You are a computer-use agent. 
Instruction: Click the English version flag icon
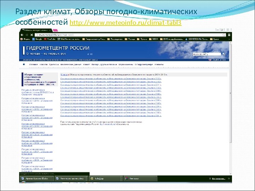210,60
